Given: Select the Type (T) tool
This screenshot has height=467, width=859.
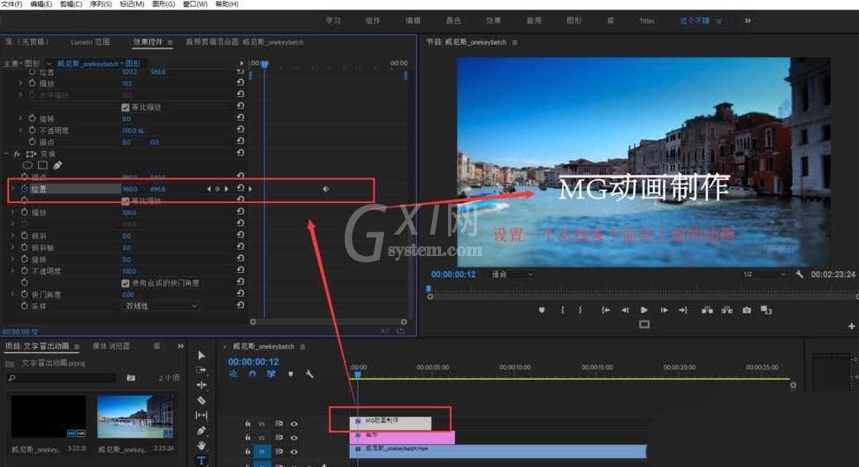Looking at the screenshot, I should coord(201,461).
